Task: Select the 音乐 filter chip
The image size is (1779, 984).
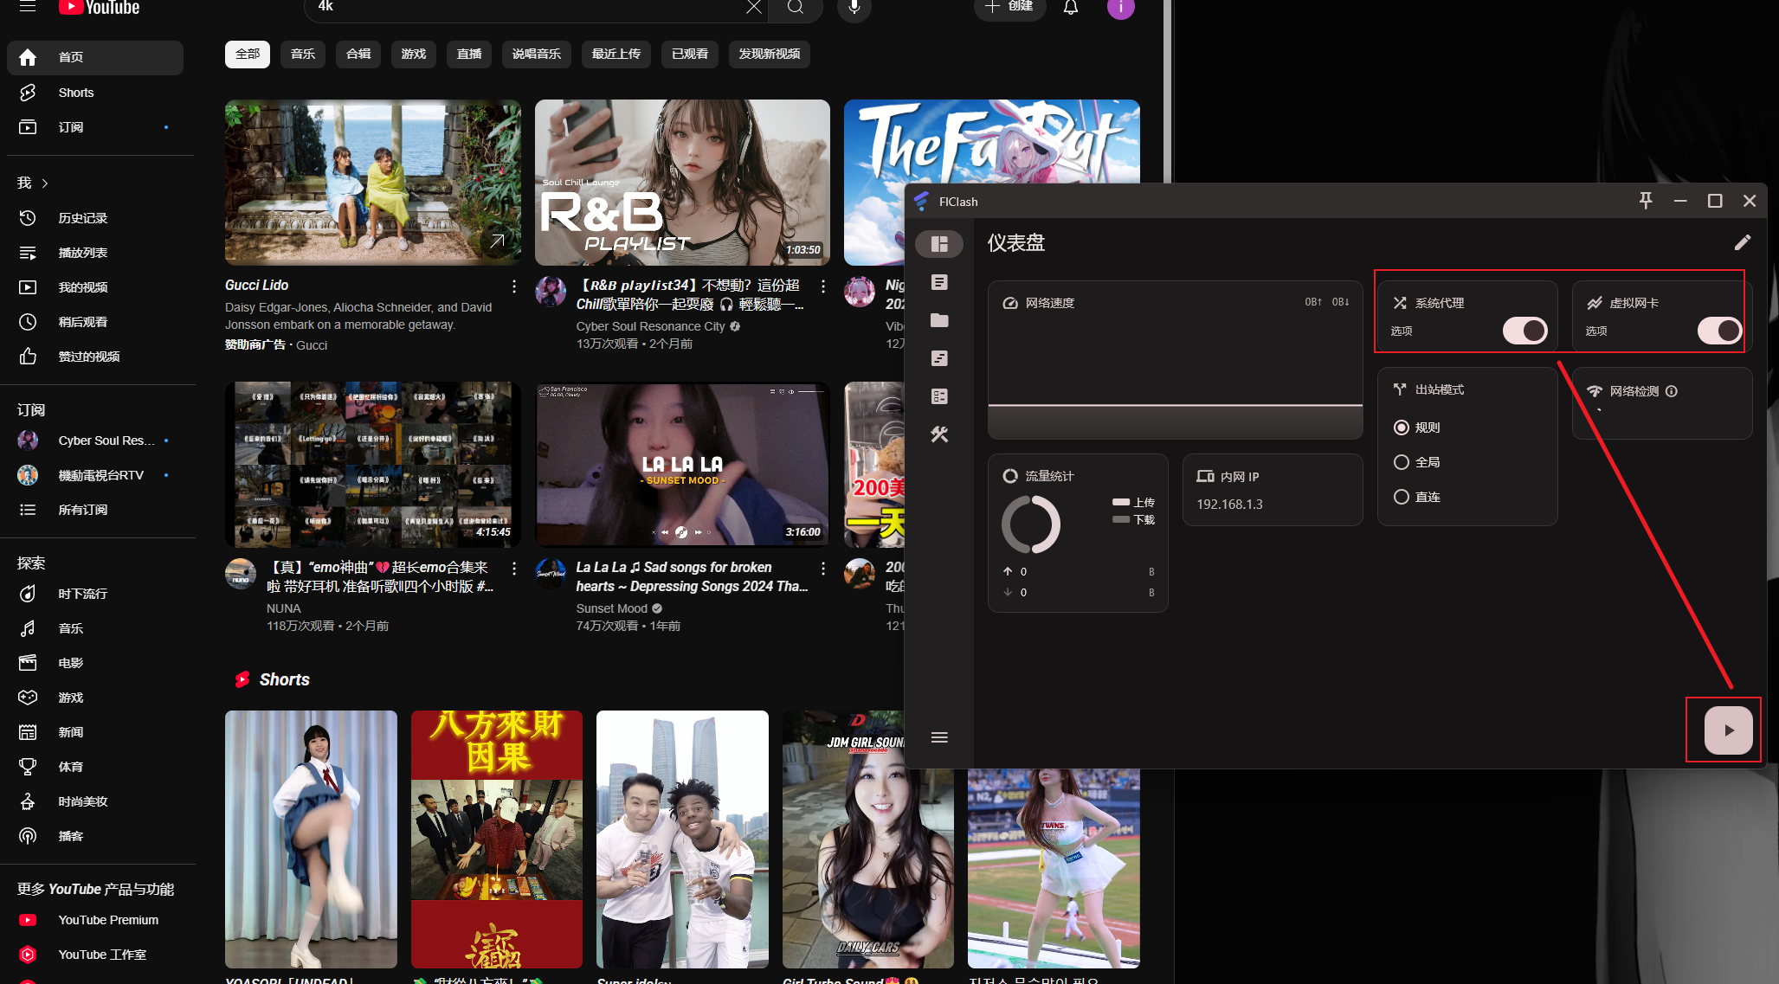Action: pos(303,54)
